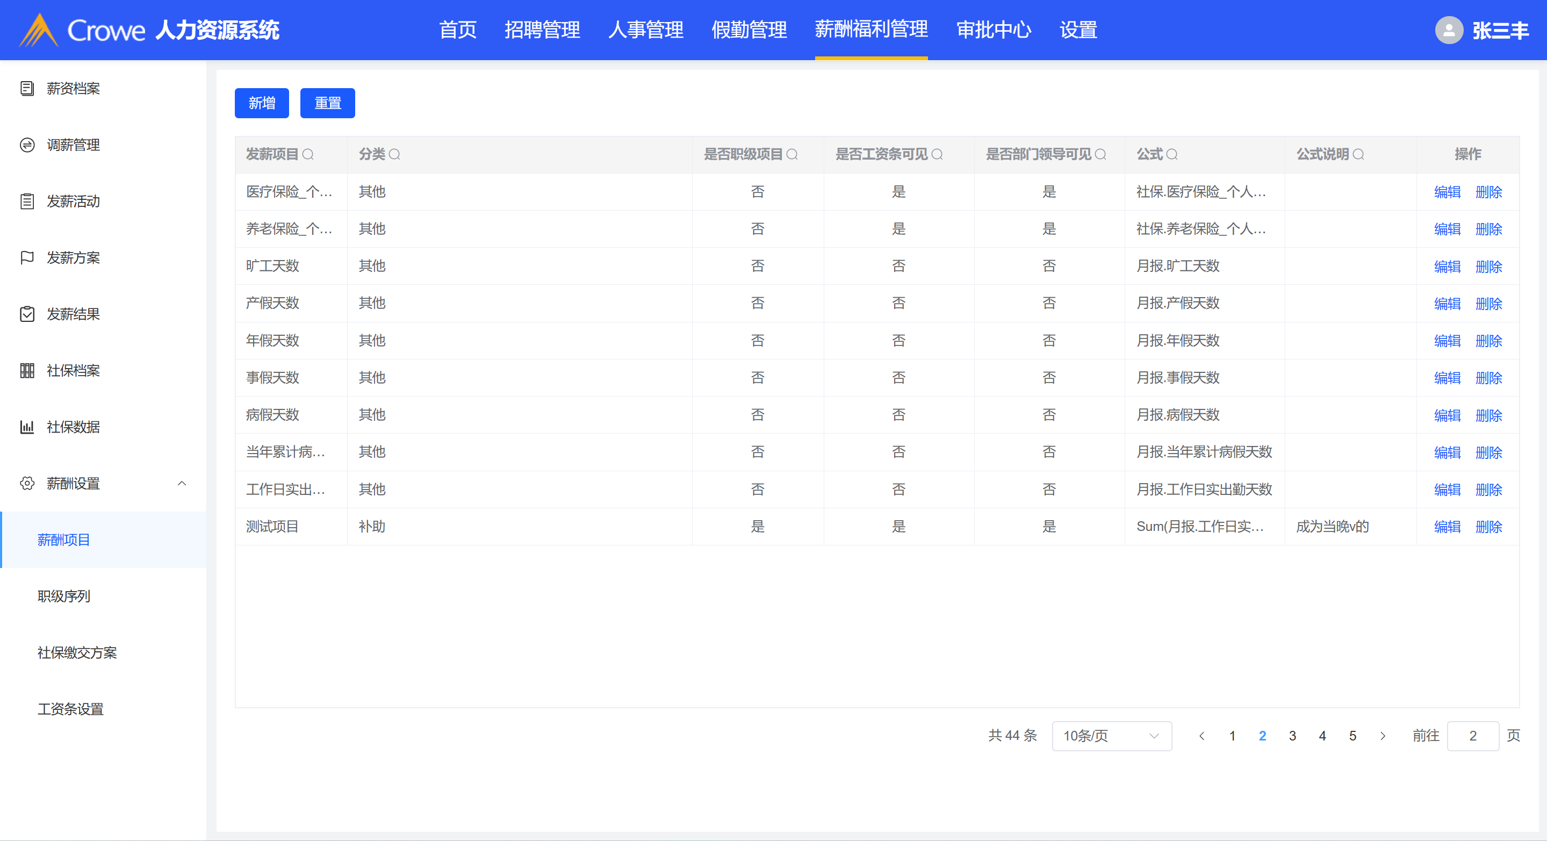Click the 前往 page number input field

[x=1472, y=736]
